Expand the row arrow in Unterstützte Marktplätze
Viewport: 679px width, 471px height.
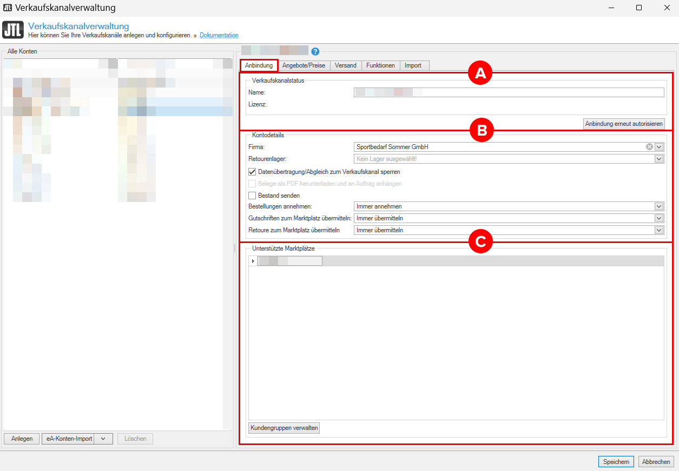[253, 261]
